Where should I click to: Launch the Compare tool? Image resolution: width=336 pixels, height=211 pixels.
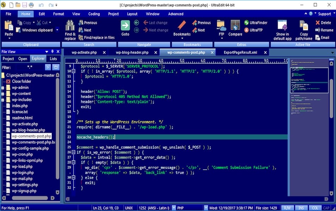pyautogui.click(x=235, y=28)
